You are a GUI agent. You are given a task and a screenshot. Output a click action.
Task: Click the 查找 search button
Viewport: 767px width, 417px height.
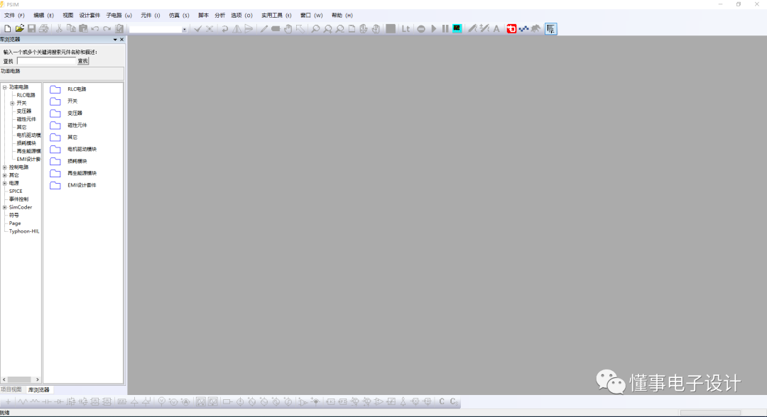82,60
